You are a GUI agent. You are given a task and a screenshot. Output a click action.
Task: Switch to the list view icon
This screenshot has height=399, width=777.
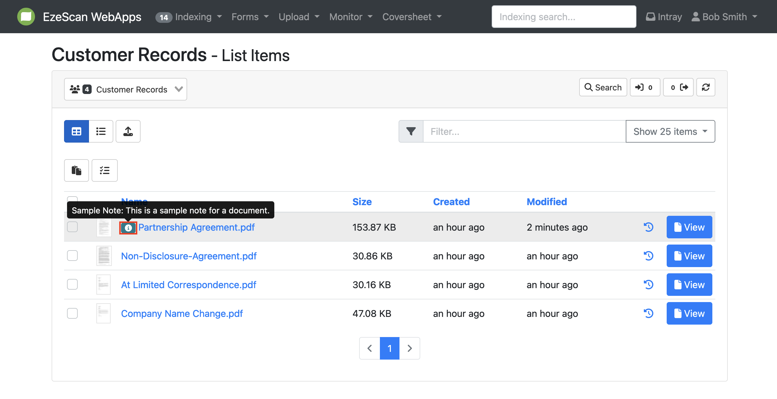(x=101, y=132)
